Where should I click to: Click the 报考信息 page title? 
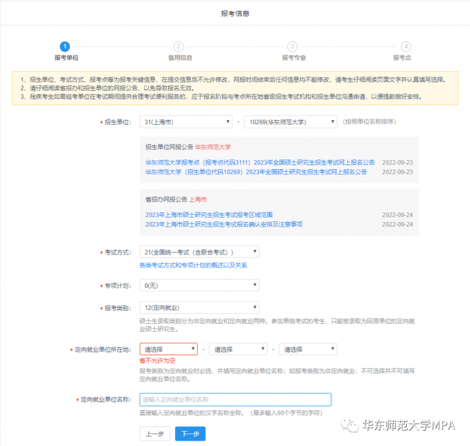pos(235,14)
